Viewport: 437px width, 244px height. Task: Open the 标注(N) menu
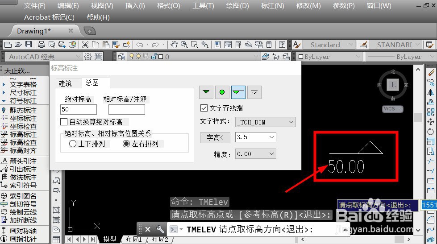pos(272,5)
